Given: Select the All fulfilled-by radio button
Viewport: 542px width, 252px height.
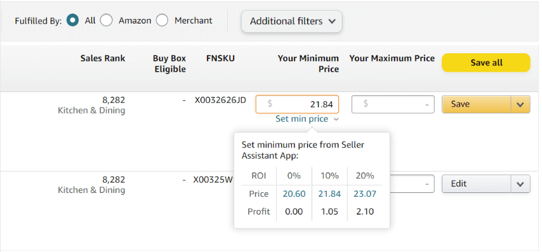Looking at the screenshot, I should 72,20.
